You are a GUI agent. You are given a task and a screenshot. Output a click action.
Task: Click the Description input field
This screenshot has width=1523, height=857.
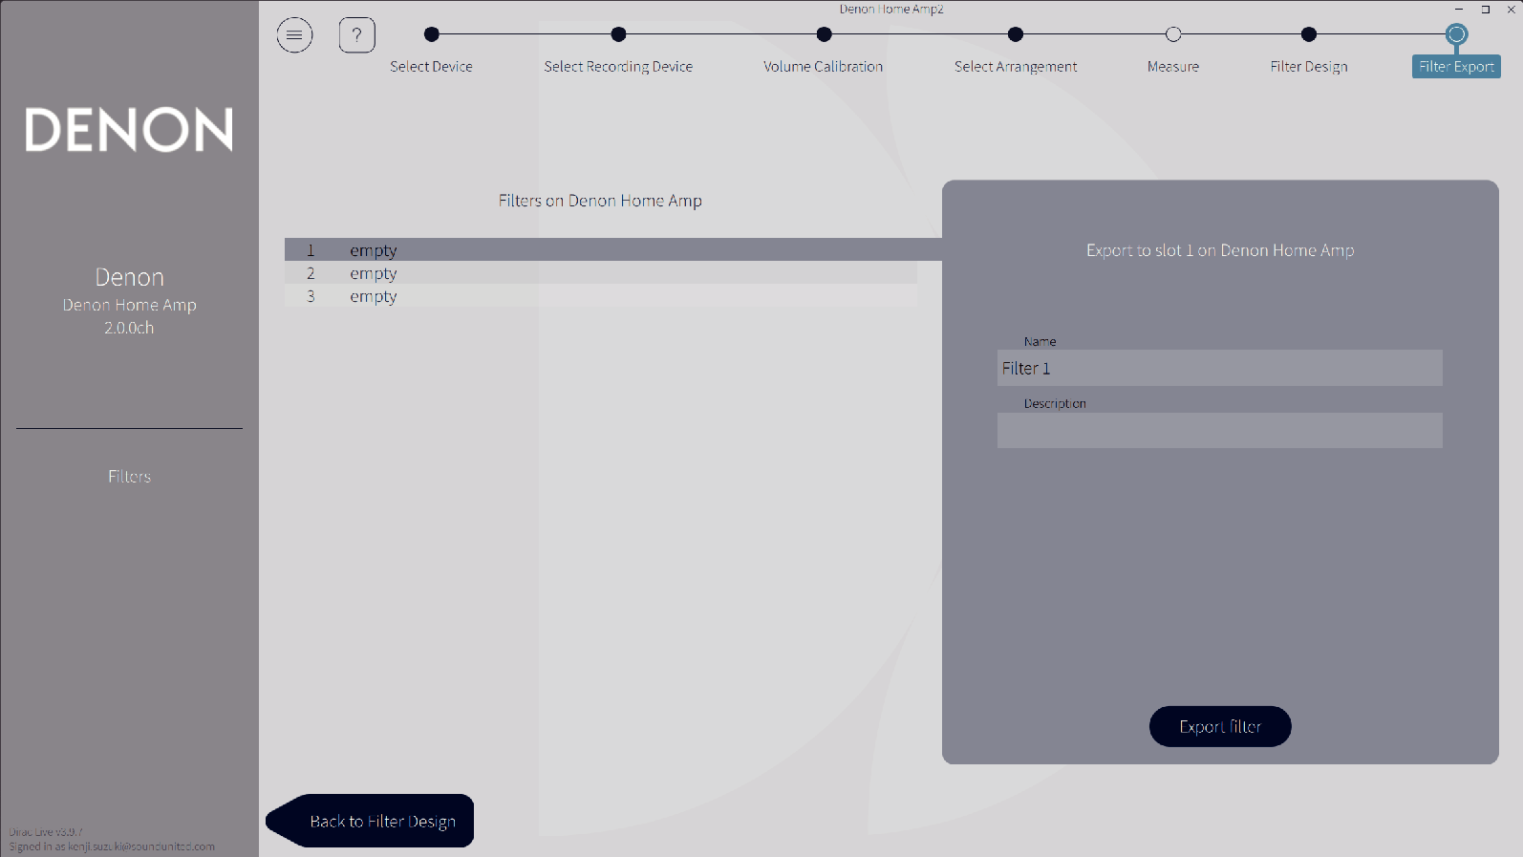[1220, 430]
